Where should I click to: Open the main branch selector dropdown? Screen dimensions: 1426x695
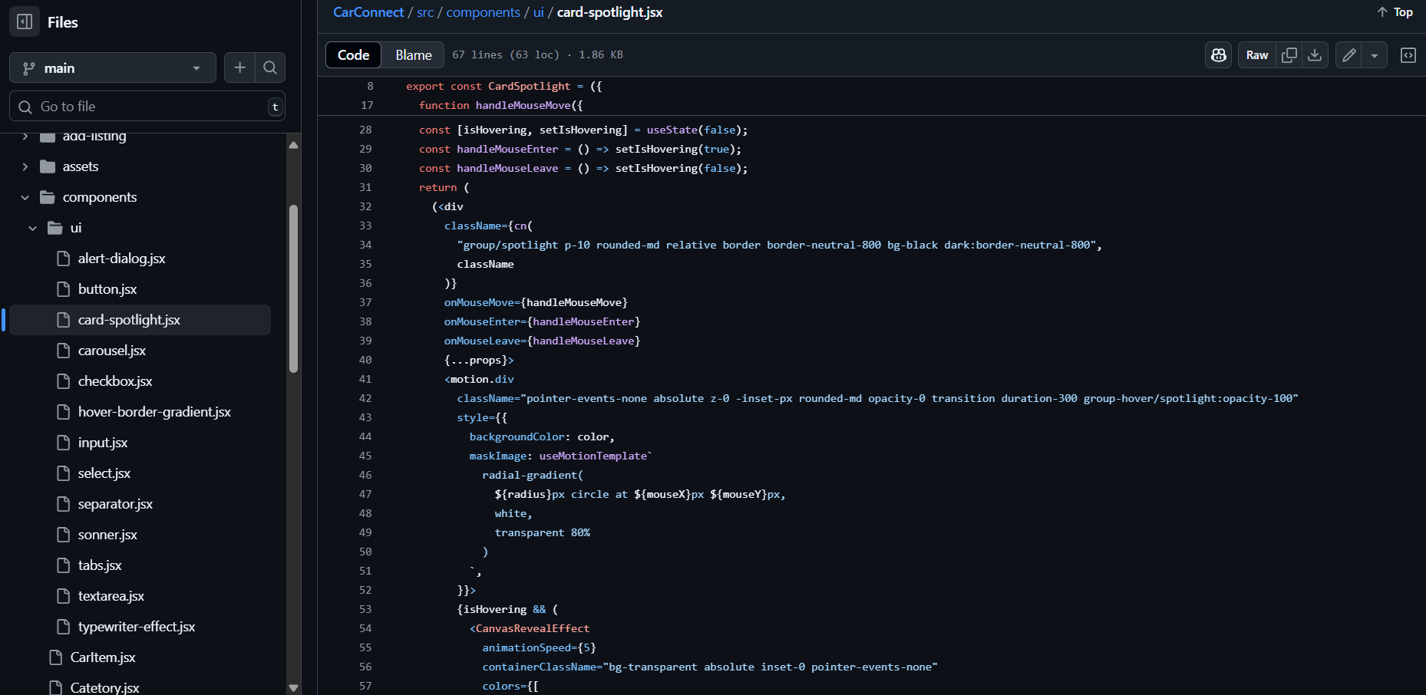[x=113, y=68]
